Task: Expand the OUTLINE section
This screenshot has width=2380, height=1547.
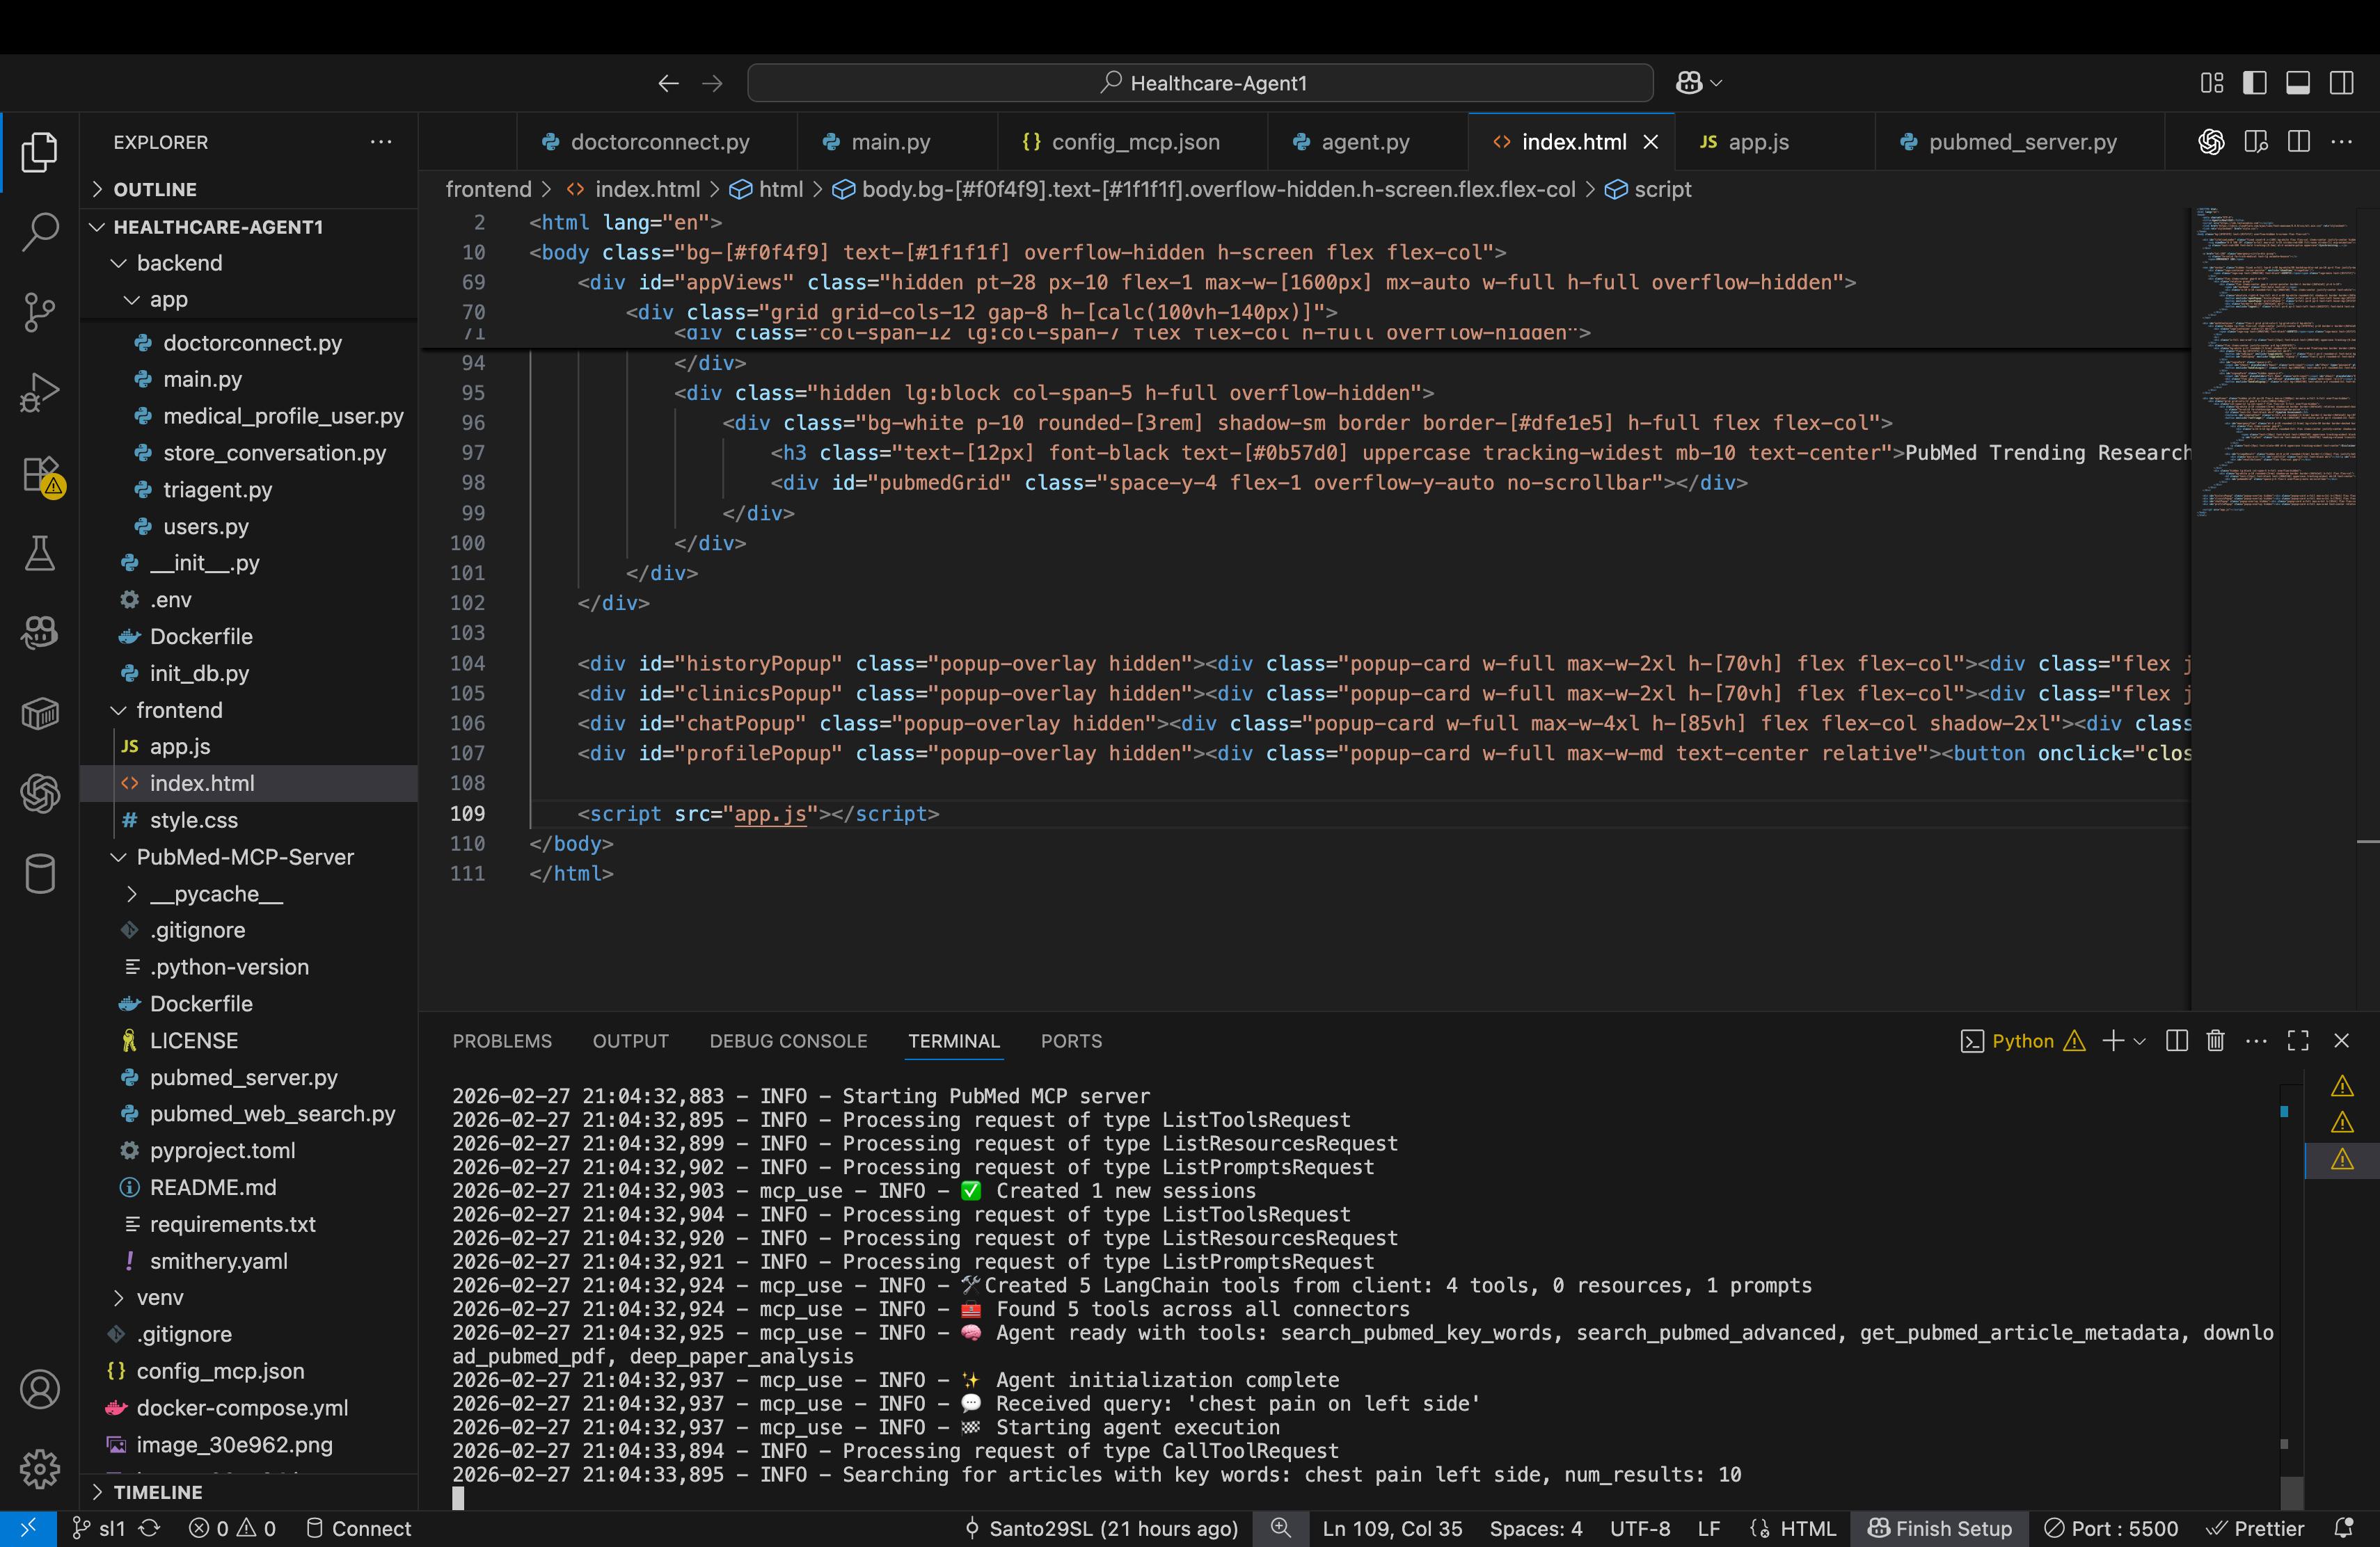Action: [154, 189]
